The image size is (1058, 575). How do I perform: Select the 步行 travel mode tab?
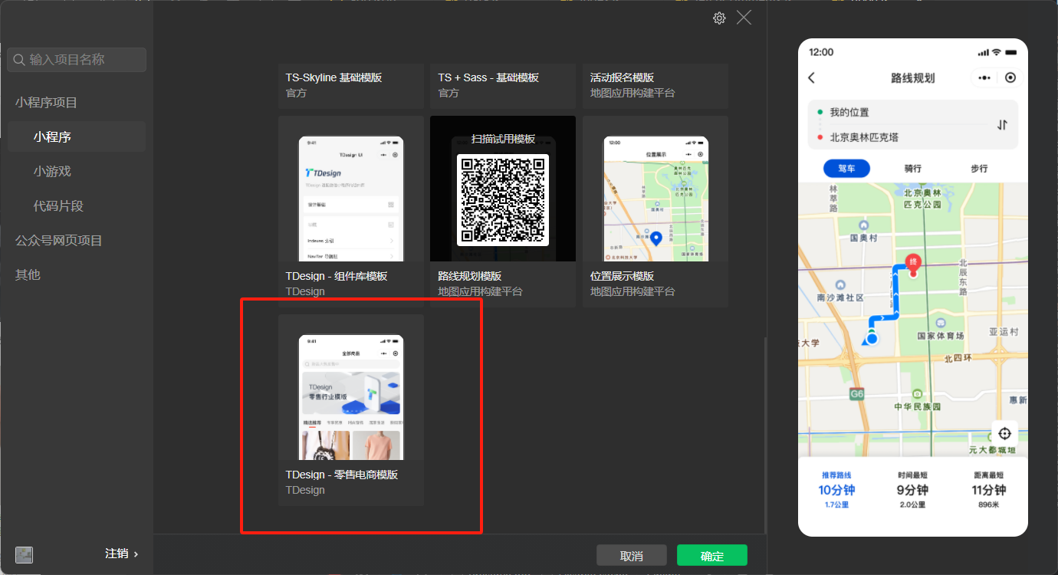coord(979,168)
